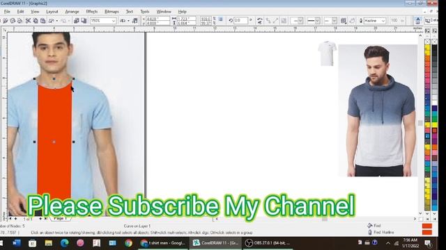Expand the Application launcher dropdown arrow
This screenshot has width=446, height=250.
coord(128,21)
